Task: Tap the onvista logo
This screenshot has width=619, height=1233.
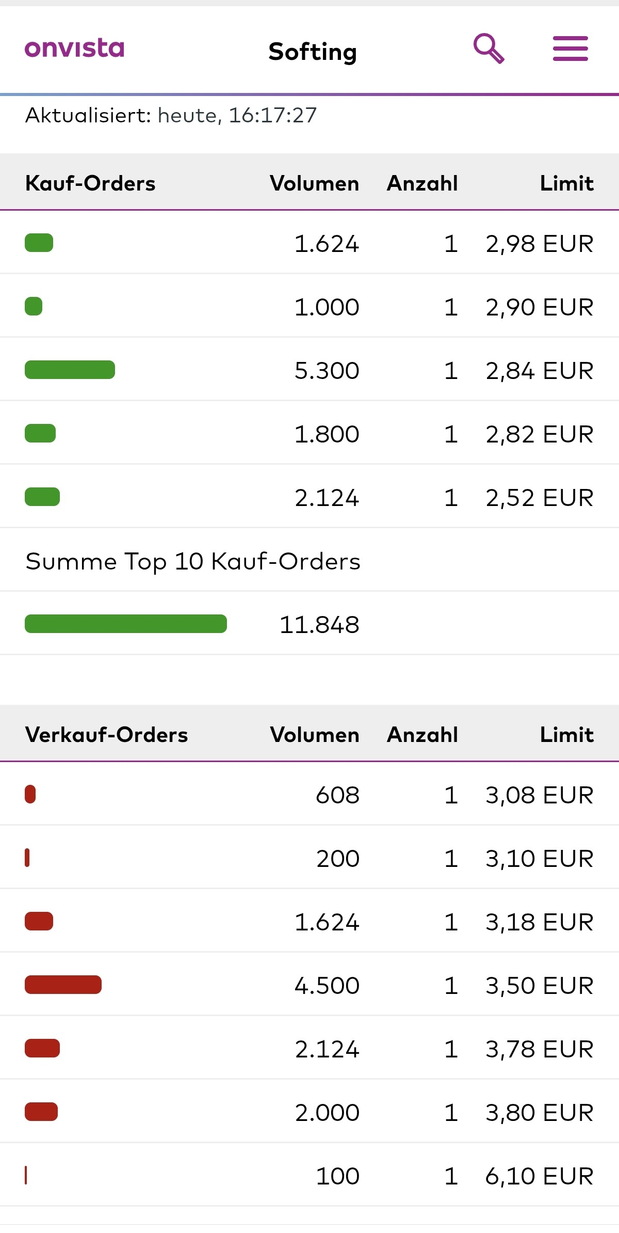Action: [75, 49]
